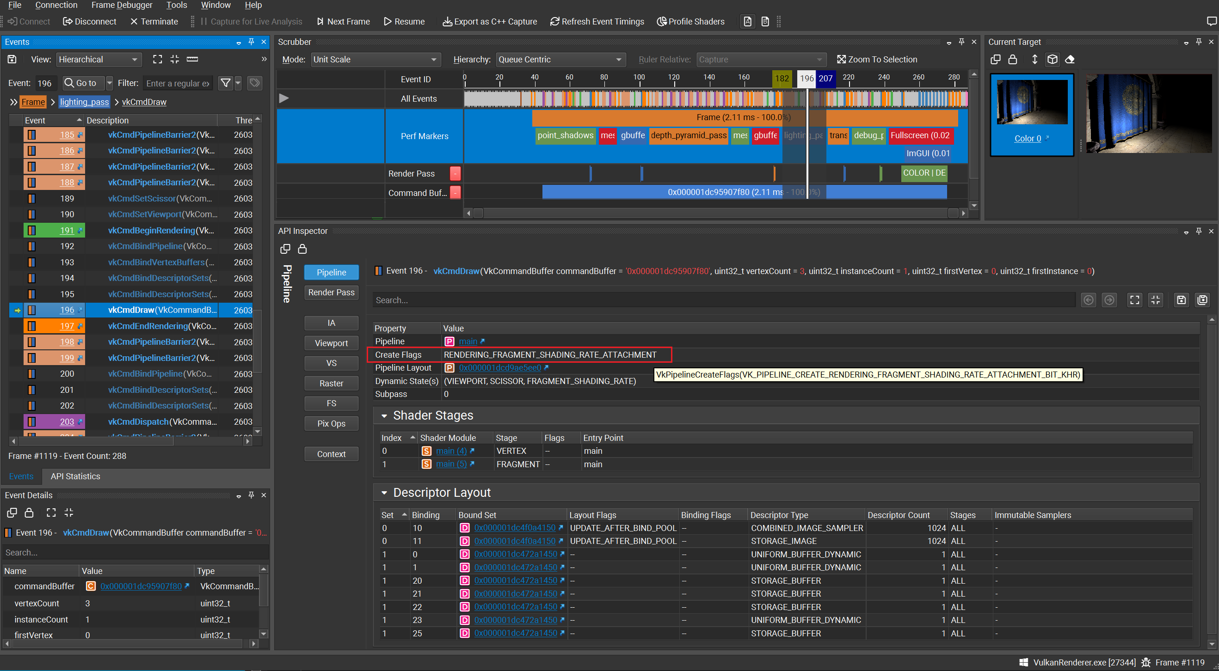Click the filter funnel icon
Image resolution: width=1219 pixels, height=671 pixels.
[226, 83]
